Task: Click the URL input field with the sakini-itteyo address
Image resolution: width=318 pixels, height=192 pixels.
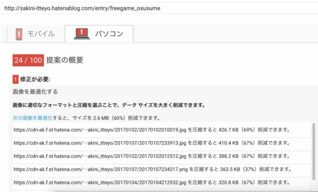Action: coord(159,8)
